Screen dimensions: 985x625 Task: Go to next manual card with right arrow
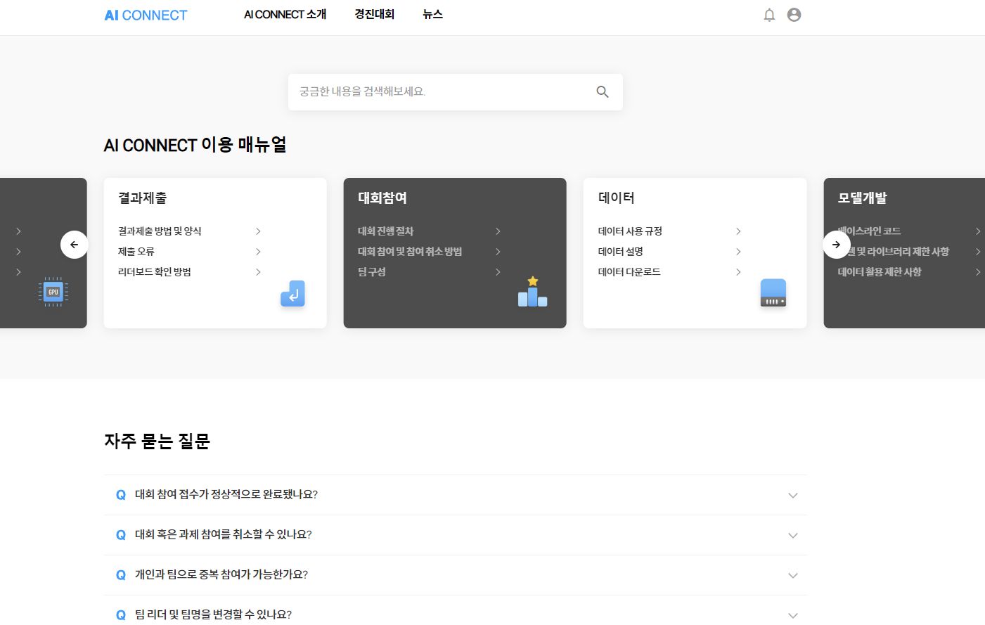click(837, 245)
